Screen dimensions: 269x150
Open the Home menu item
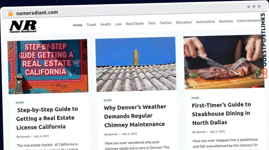(77, 25)
